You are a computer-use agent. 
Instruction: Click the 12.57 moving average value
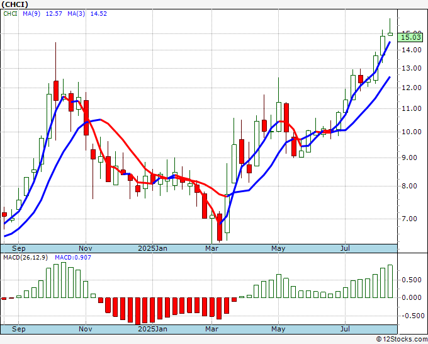pyautogui.click(x=53, y=14)
